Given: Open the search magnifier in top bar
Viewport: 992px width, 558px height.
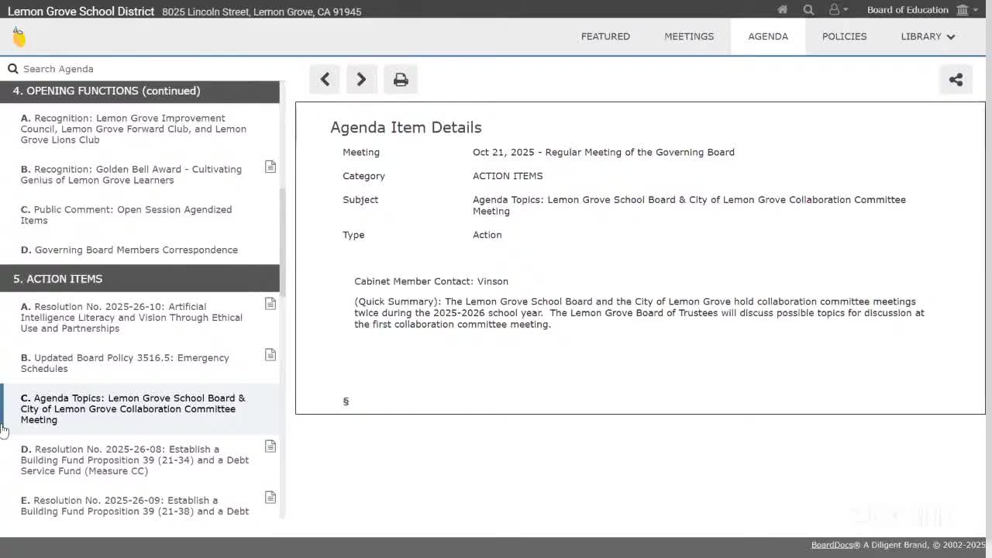Looking at the screenshot, I should pos(808,10).
